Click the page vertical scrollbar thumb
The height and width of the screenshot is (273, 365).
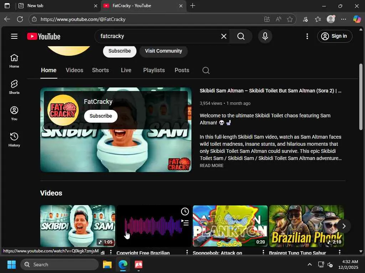361,97
